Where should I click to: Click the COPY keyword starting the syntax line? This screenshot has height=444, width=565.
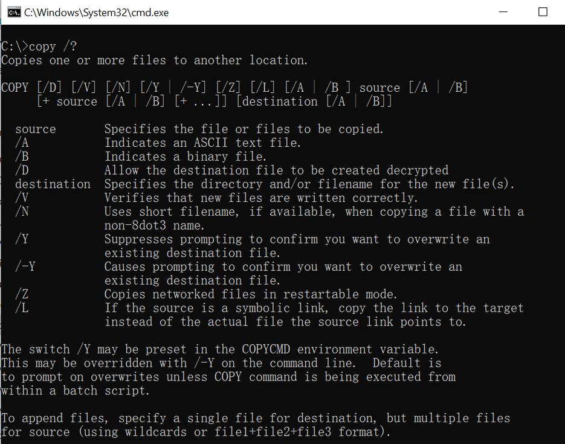15,88
